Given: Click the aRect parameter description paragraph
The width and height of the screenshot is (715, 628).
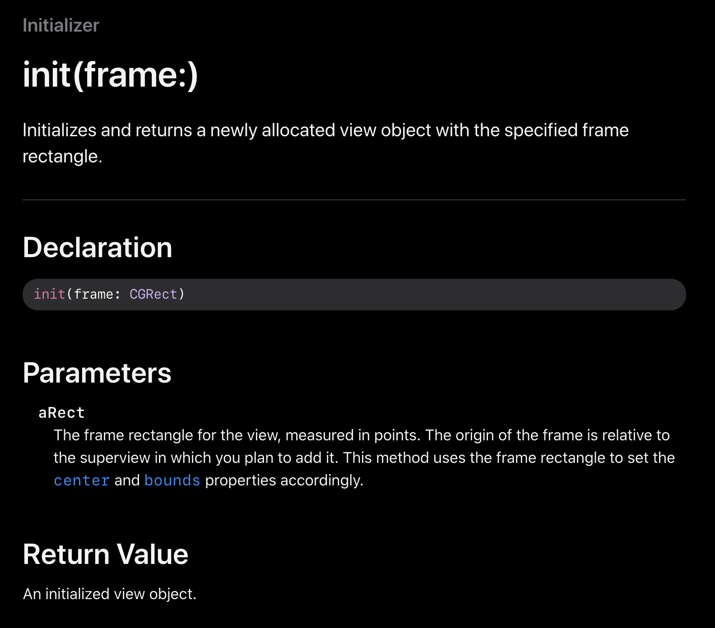Looking at the screenshot, I should click(x=364, y=457).
